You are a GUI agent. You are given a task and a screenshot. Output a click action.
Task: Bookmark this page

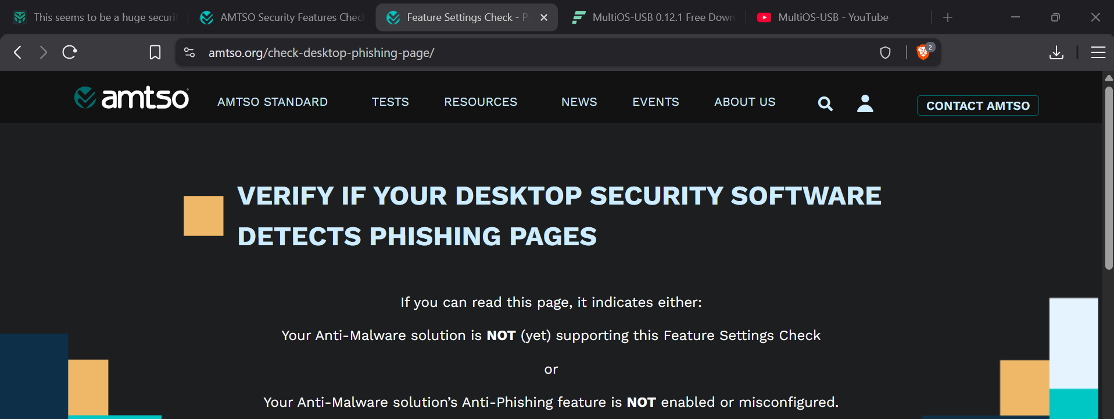click(x=155, y=52)
